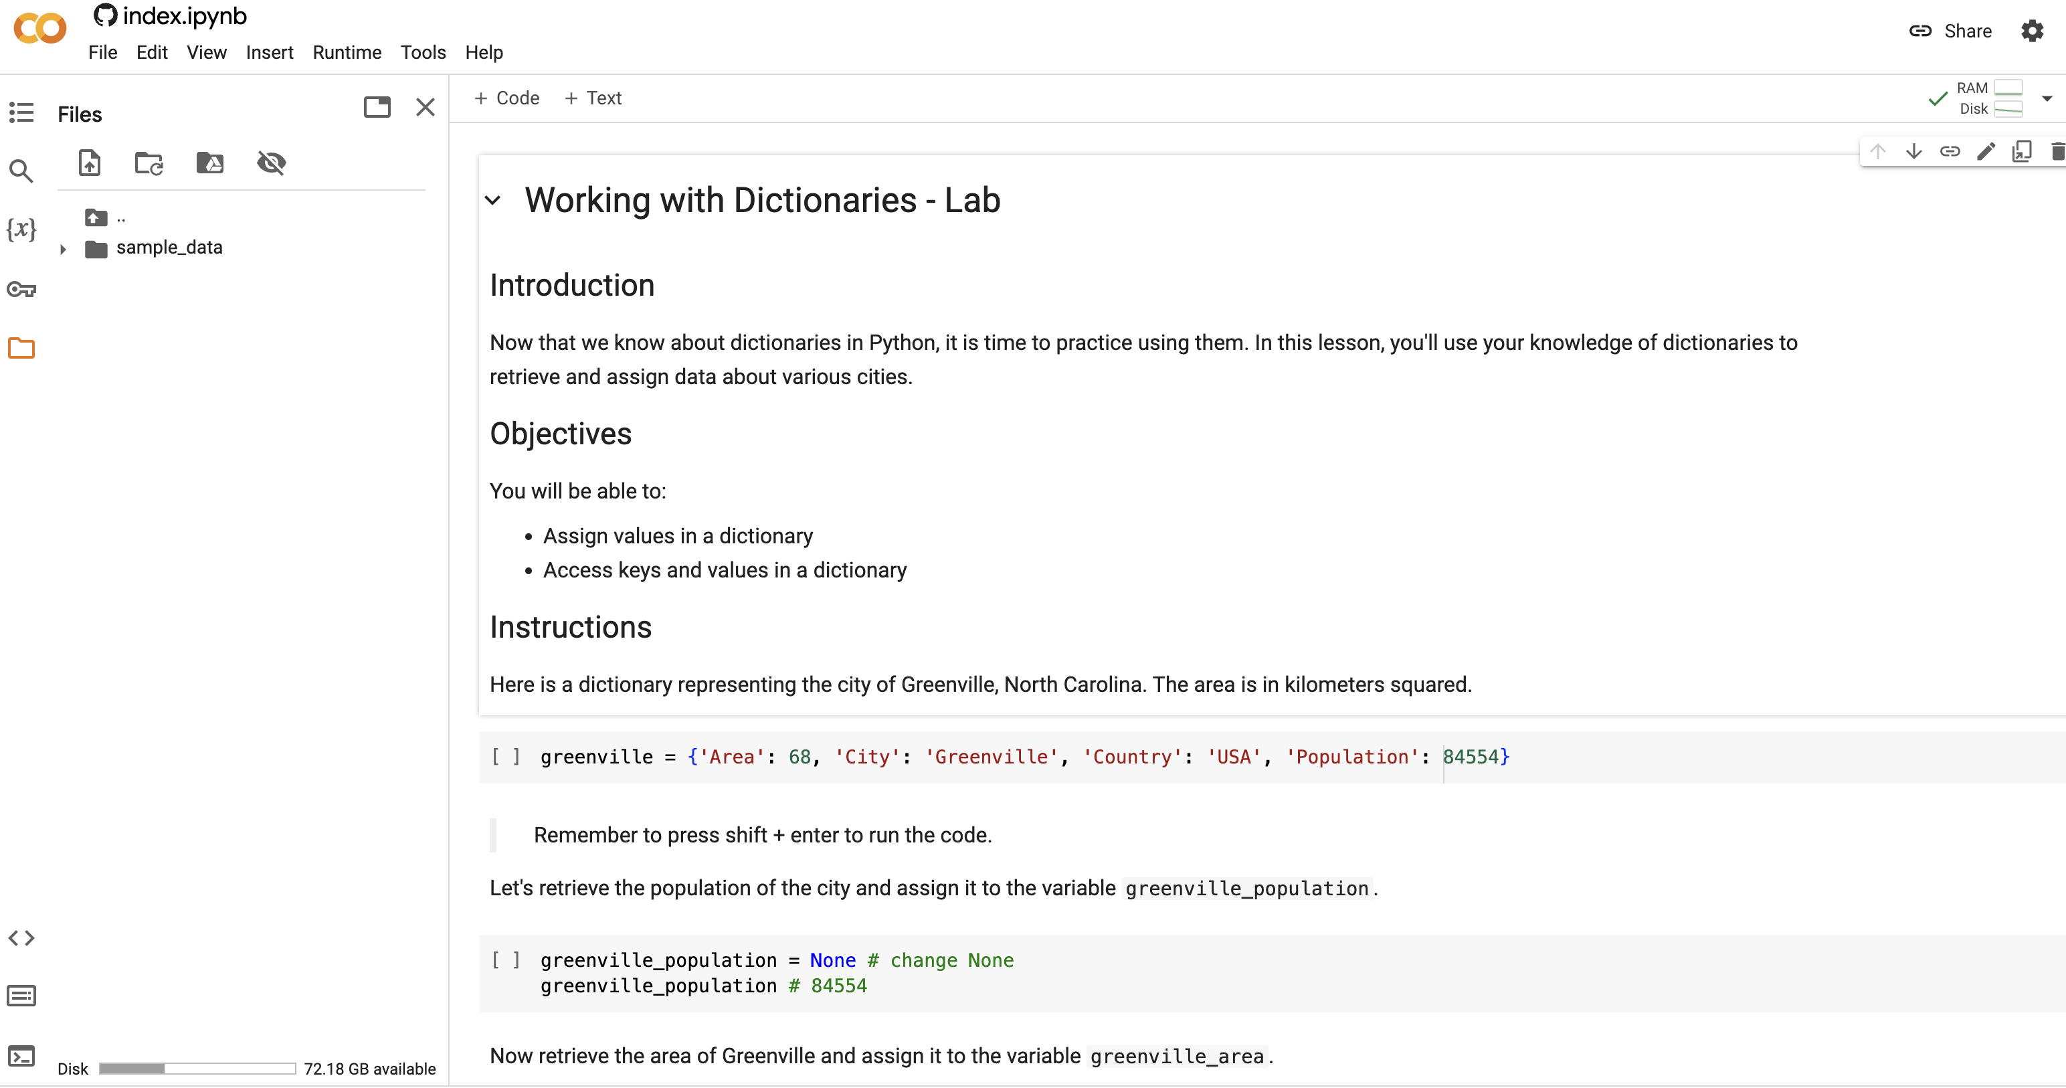The image size is (2066, 1088).
Task: Open the variables inspector panel
Action: (x=21, y=230)
